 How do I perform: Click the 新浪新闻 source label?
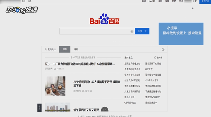click(x=77, y=91)
